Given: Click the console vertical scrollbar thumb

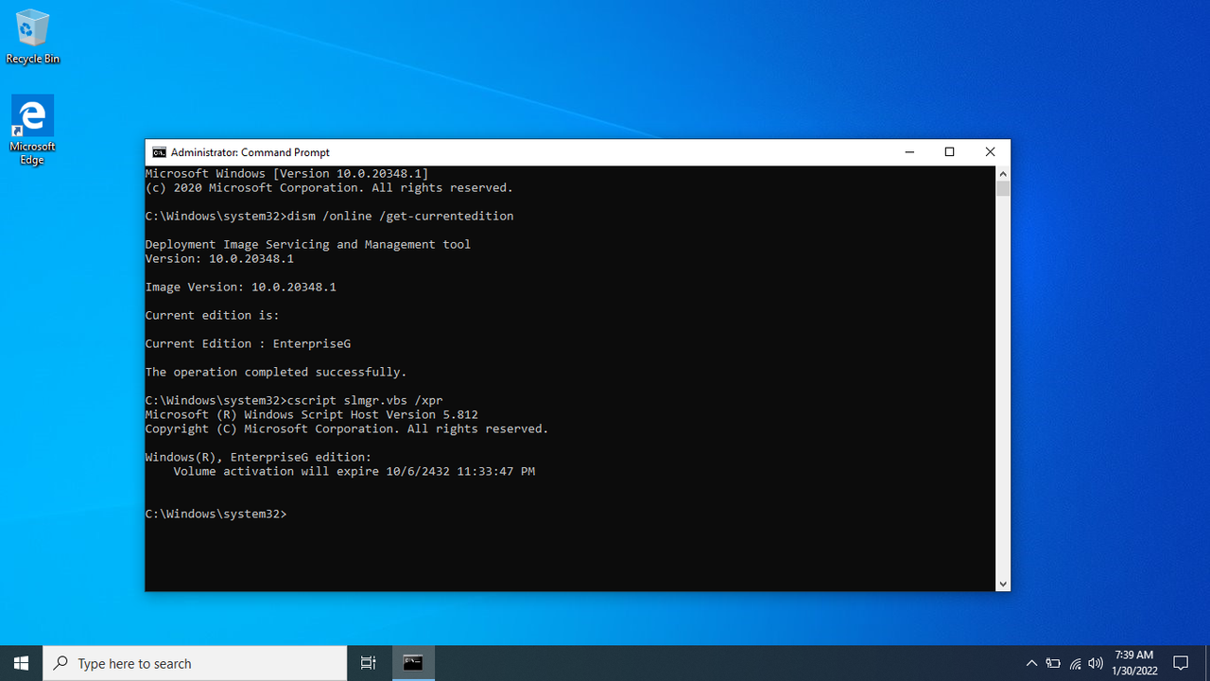Looking at the screenshot, I should tap(1003, 188).
